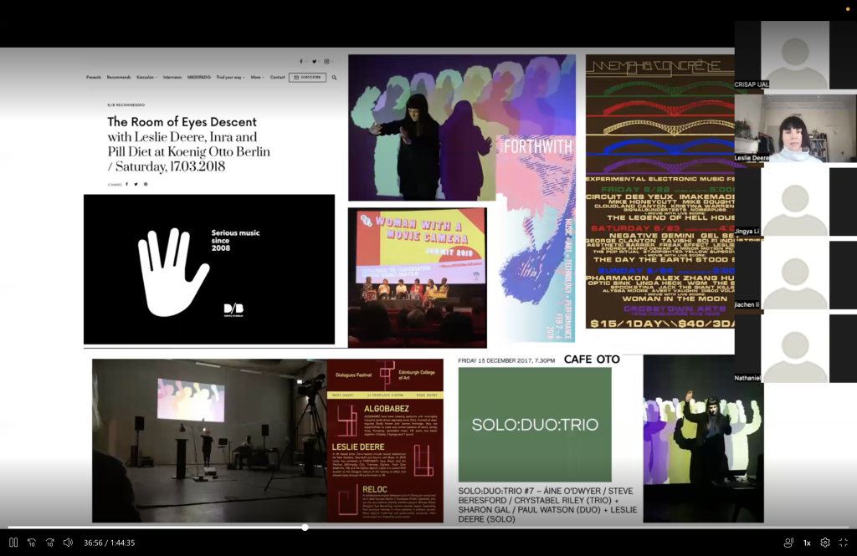Expand the Find your way dropdown
Image resolution: width=857 pixels, height=556 pixels.
231,78
